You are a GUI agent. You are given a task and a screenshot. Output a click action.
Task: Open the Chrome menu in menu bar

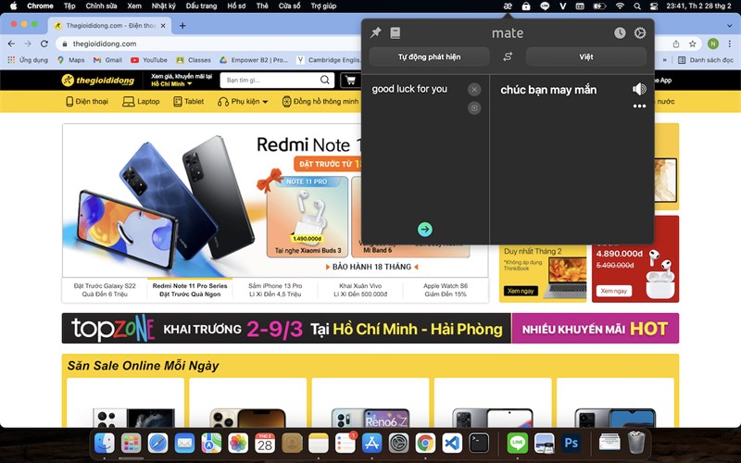tap(40, 6)
